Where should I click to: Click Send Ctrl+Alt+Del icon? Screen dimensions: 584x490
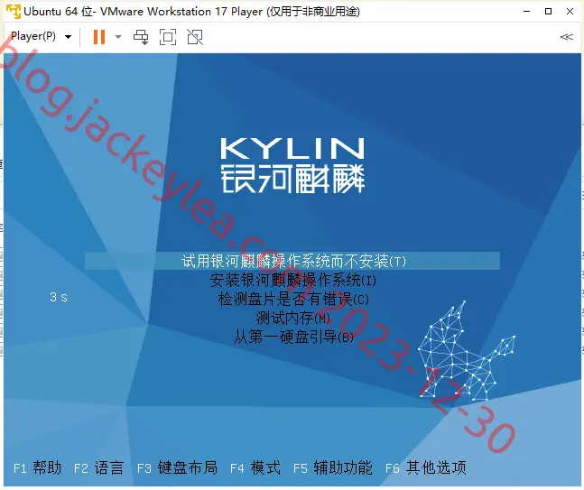(x=141, y=37)
